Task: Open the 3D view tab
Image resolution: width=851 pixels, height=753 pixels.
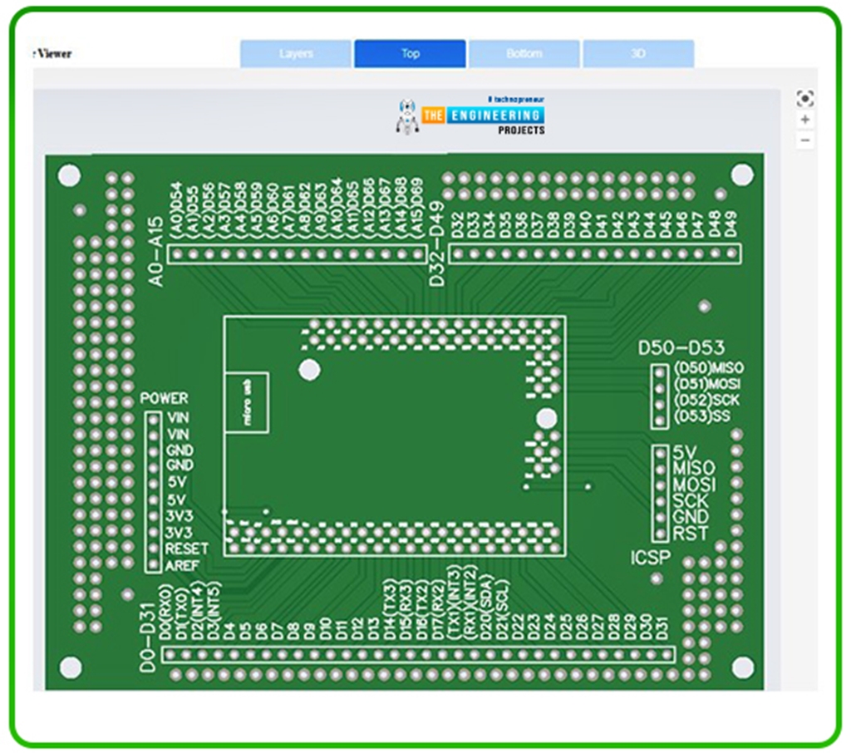Action: (x=637, y=53)
